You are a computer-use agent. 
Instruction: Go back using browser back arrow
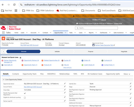[x=3, y=5]
